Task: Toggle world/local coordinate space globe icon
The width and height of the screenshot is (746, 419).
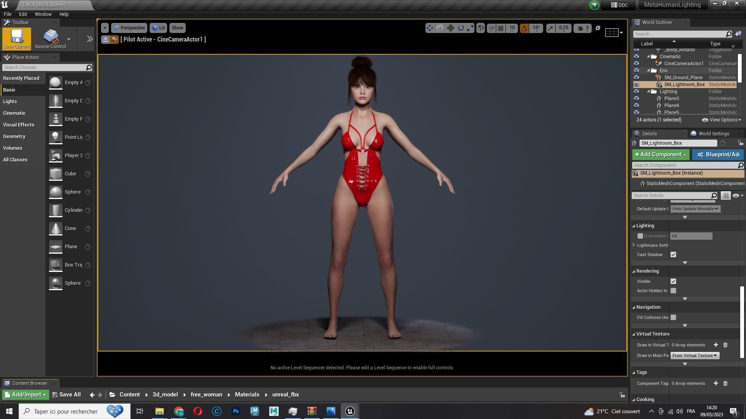Action: click(x=481, y=28)
